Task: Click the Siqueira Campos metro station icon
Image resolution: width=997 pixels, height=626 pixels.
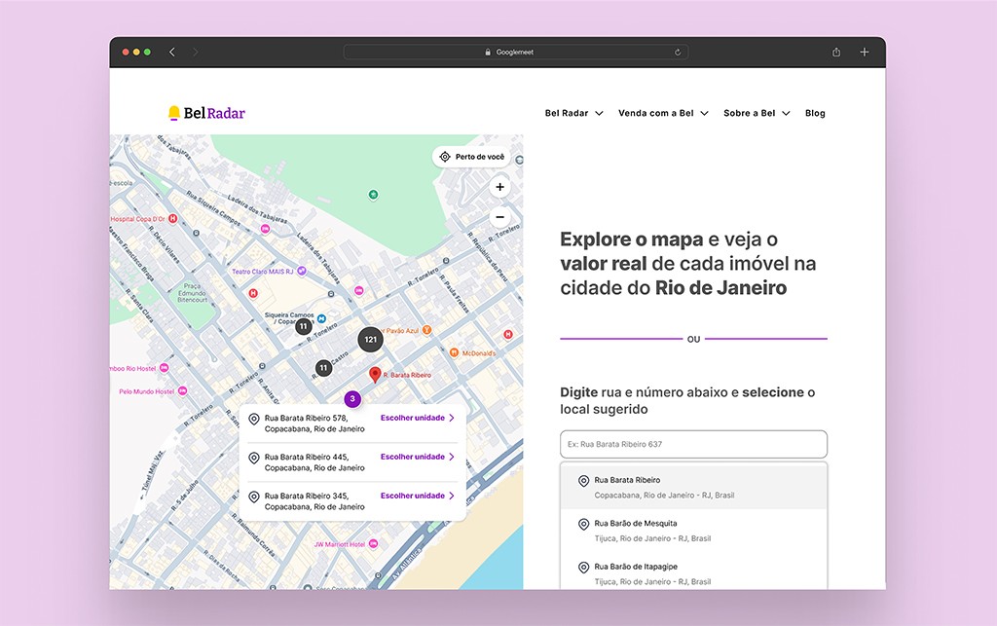Action: tap(321, 318)
